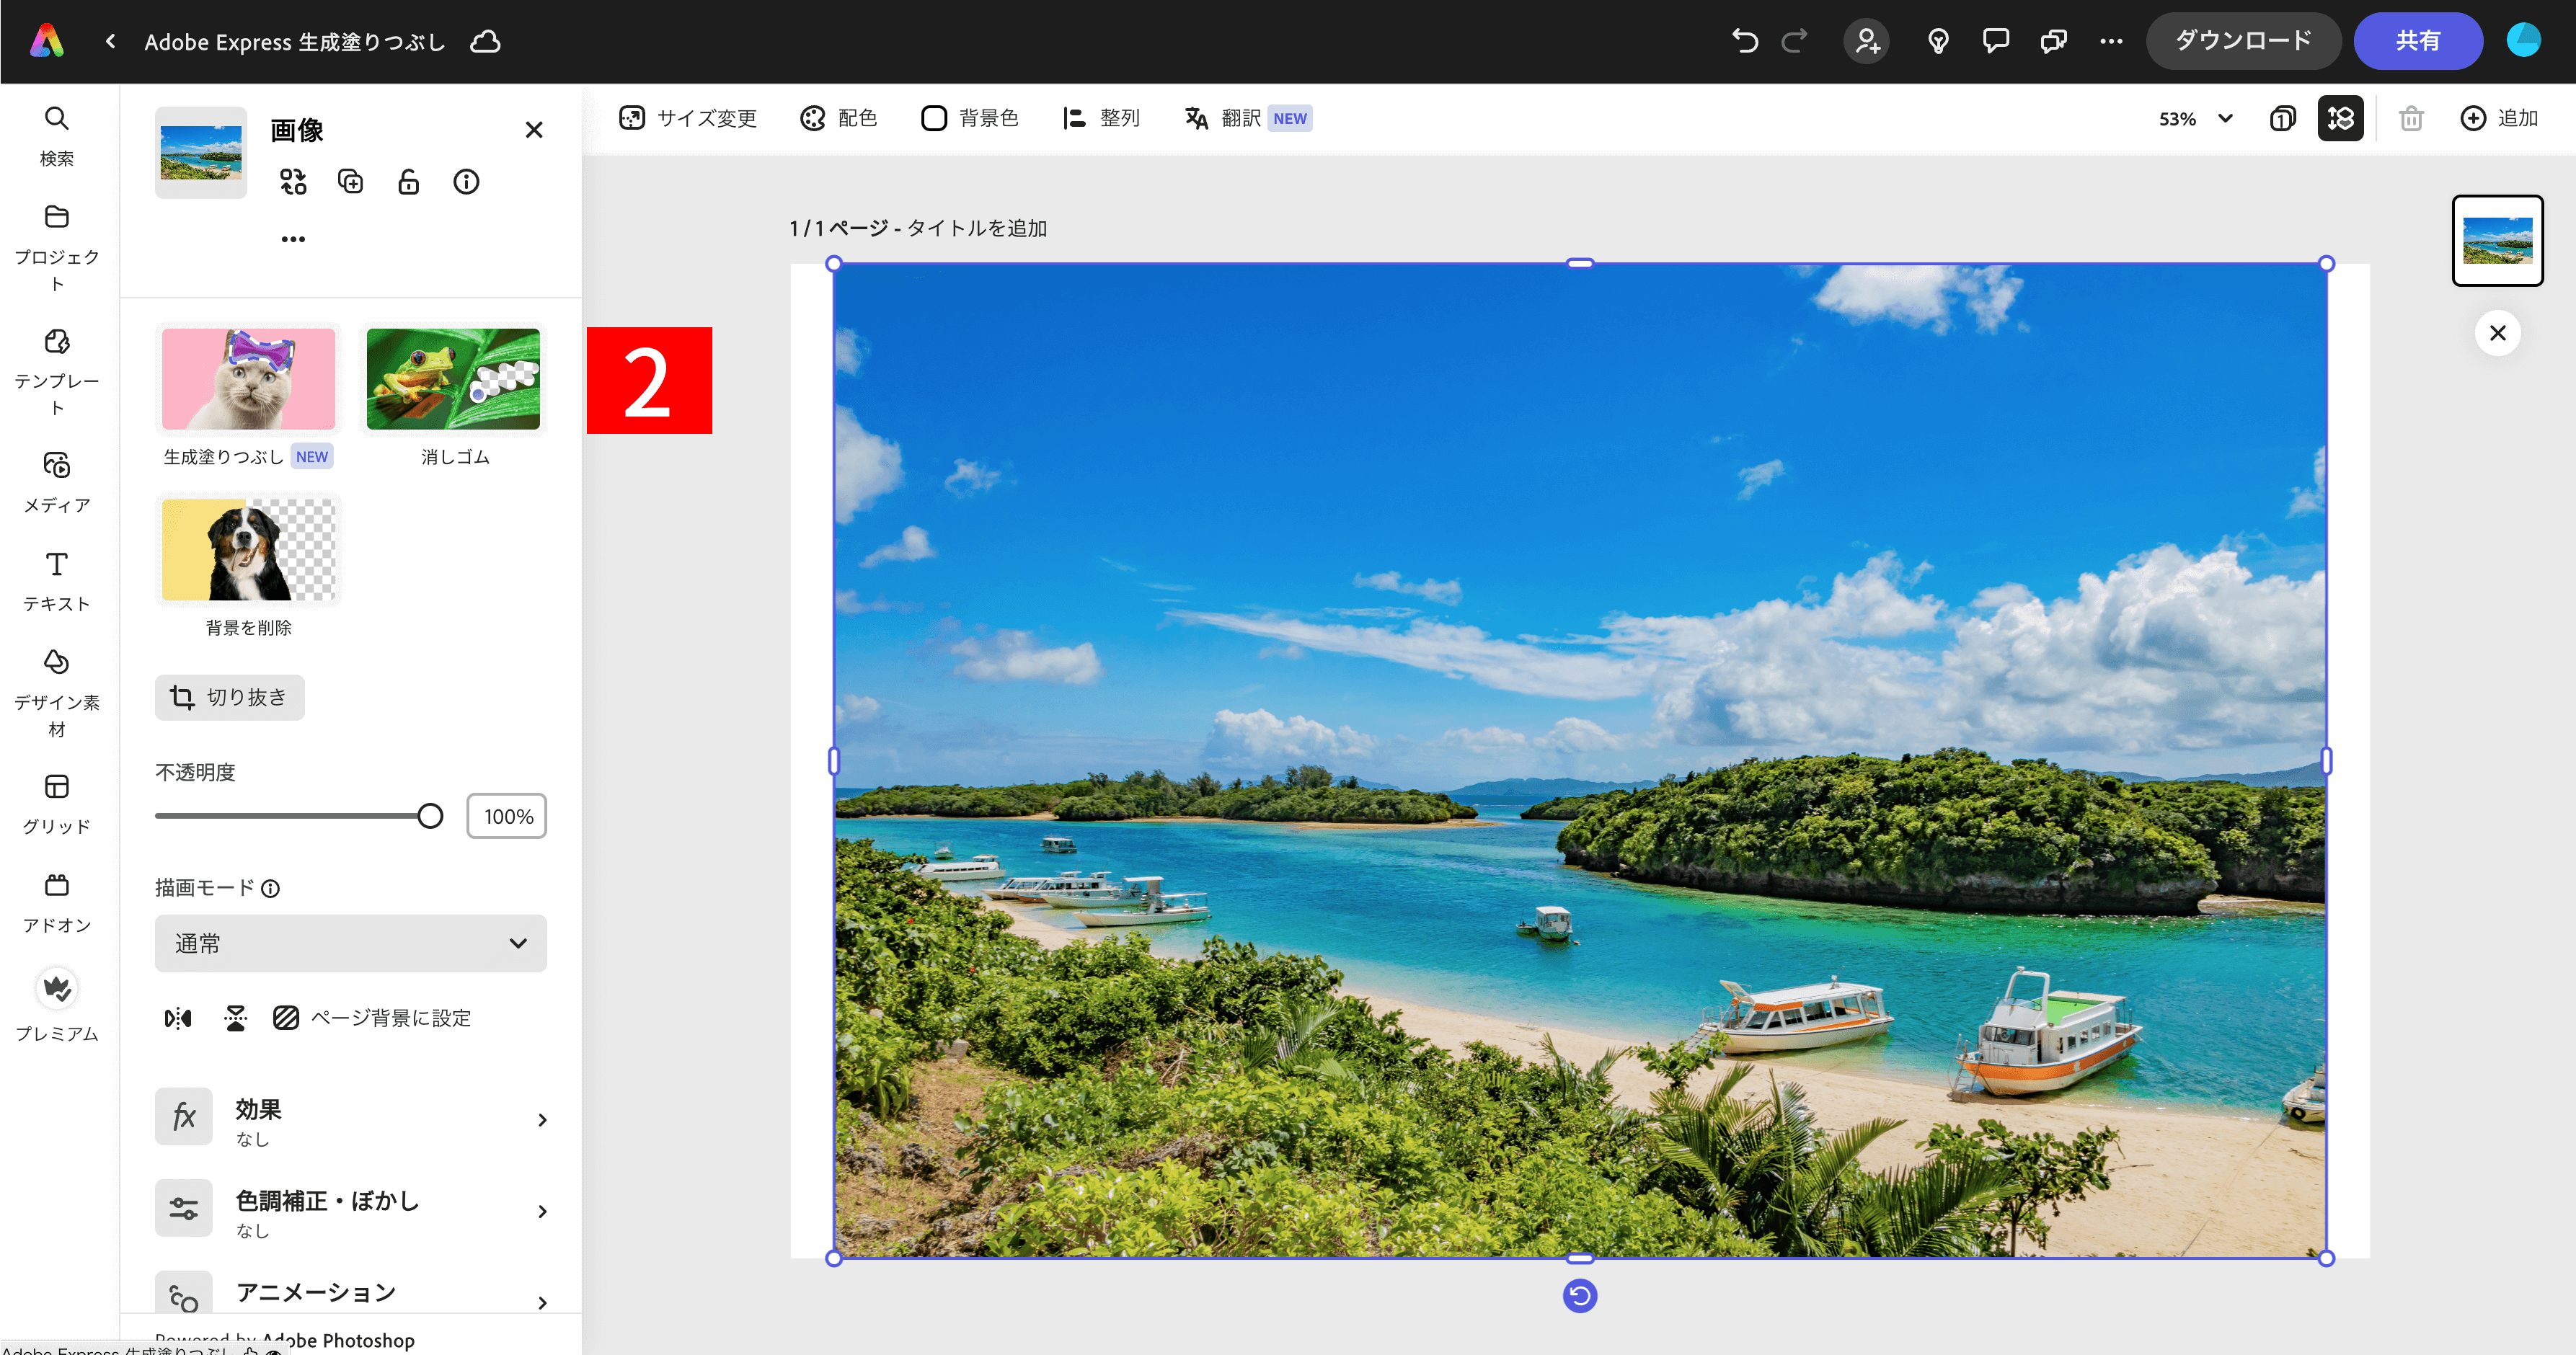Click the 不透明度 slider handle

430,816
